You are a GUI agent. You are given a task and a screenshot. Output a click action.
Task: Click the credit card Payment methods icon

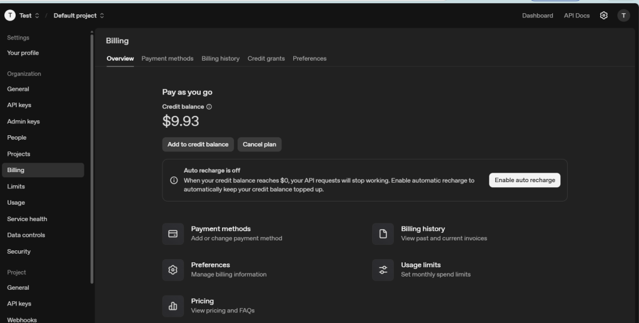coord(173,233)
